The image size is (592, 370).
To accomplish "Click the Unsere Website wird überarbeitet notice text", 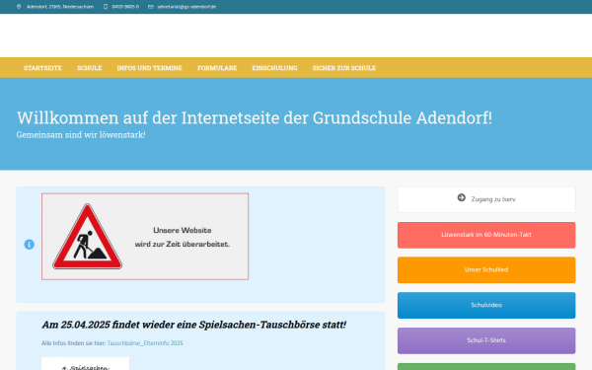I will pyautogui.click(x=183, y=237).
